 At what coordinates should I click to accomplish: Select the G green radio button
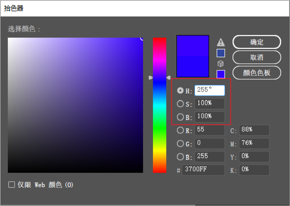(180, 144)
